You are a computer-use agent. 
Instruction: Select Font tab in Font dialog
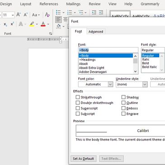point(79,32)
